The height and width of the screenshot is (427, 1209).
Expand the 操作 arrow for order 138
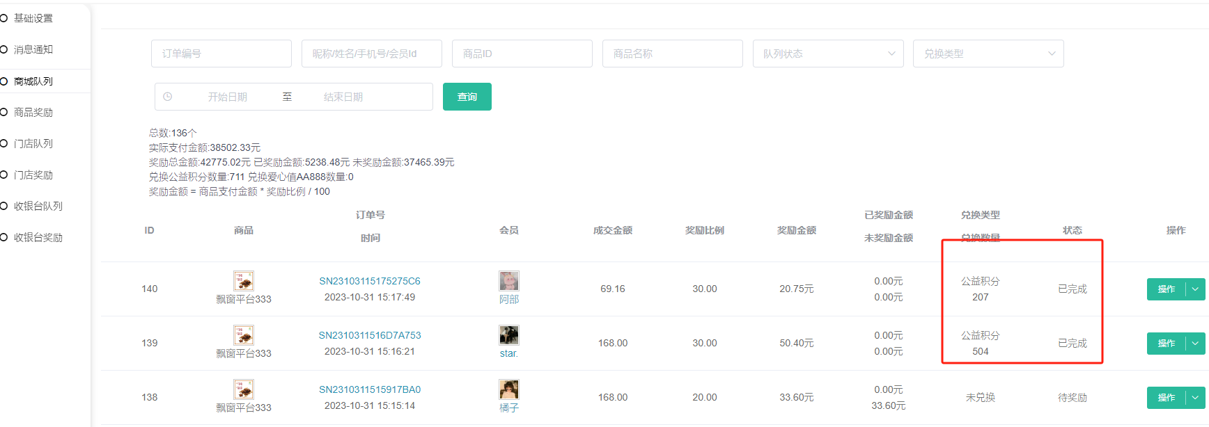1196,398
